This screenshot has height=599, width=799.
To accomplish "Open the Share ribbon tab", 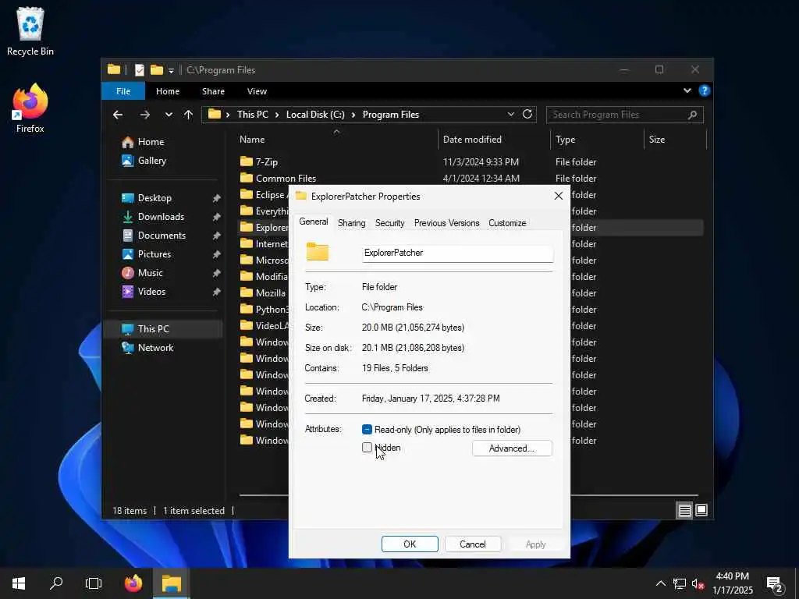I will coord(213,91).
